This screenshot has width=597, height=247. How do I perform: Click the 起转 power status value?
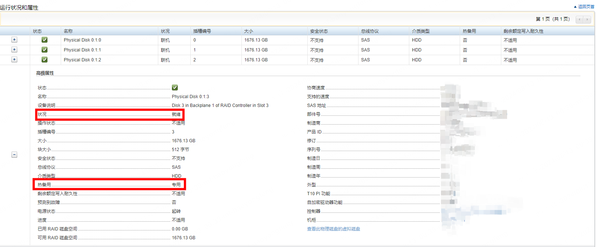point(176,211)
